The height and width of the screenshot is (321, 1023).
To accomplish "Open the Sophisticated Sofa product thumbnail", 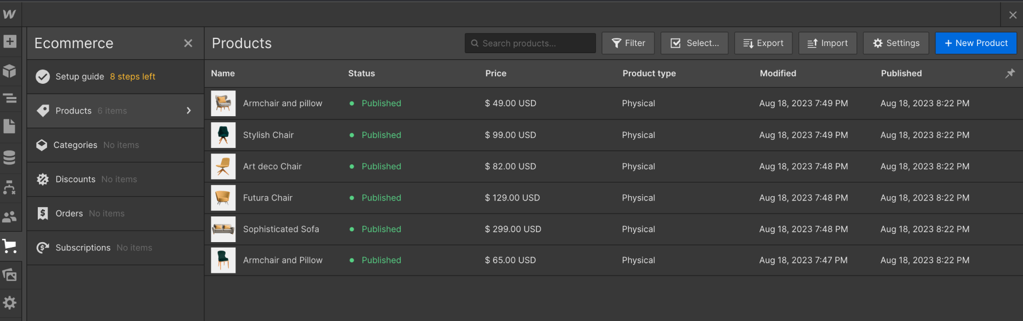I will click(223, 229).
